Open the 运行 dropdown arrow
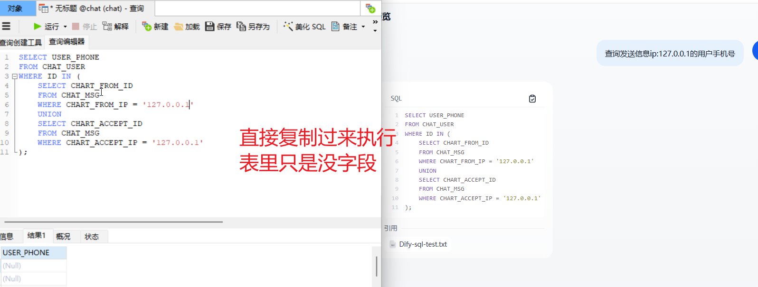This screenshot has height=287, width=758. click(x=65, y=27)
